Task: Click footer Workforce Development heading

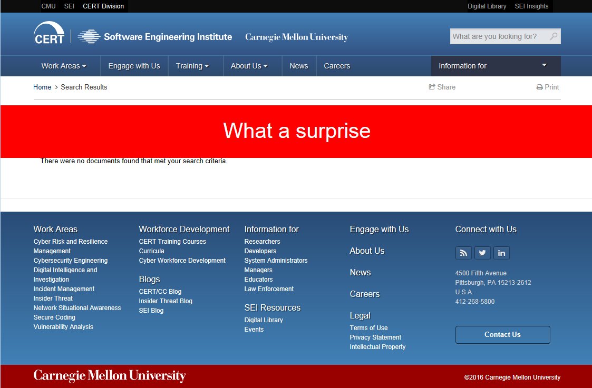Action: tap(184, 229)
